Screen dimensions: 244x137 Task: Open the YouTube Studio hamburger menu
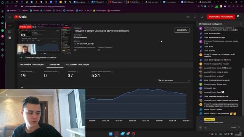(x=10, y=17)
